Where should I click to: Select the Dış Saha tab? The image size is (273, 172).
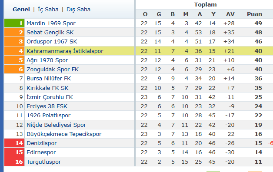tap(78, 10)
